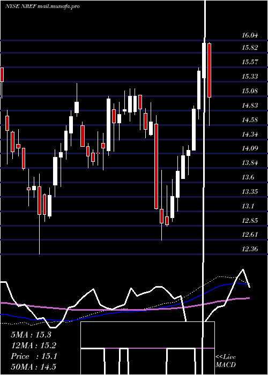268x375 pixels.
Task: Click the 50MA : 14.5 legend value
Action: coord(33,367)
